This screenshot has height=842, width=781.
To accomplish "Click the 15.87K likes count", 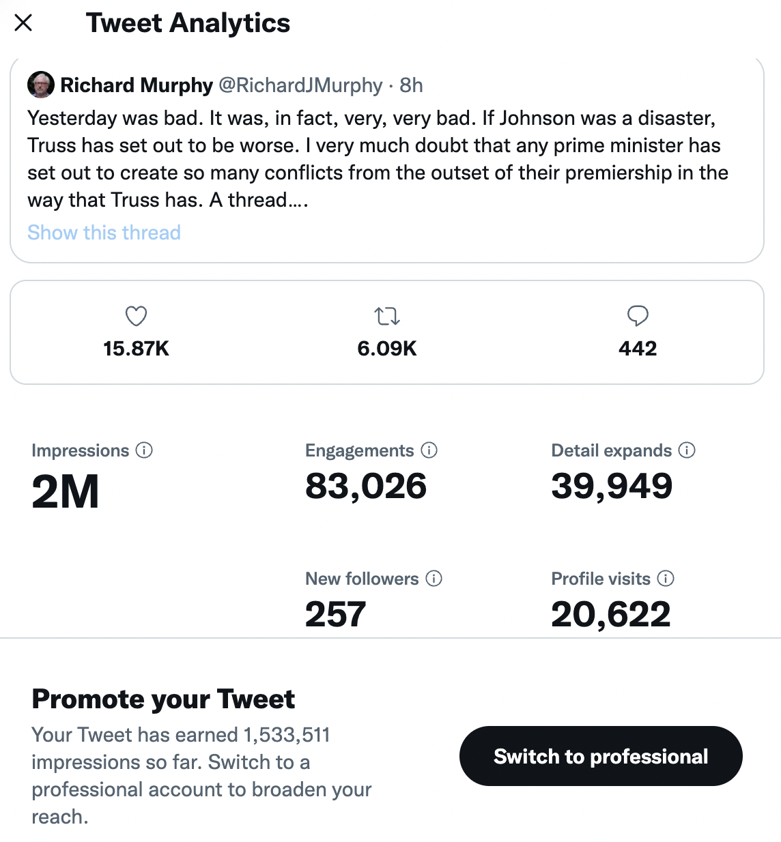I will [135, 348].
